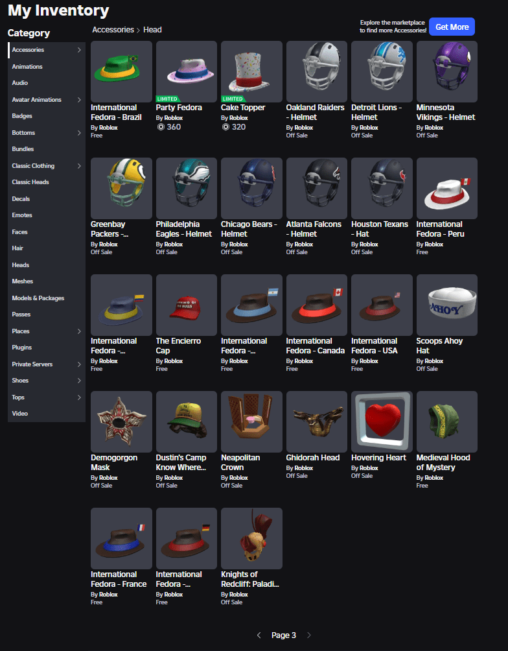This screenshot has height=651, width=508.
Task: Expand the Accessories category chevron
Action: 79,50
